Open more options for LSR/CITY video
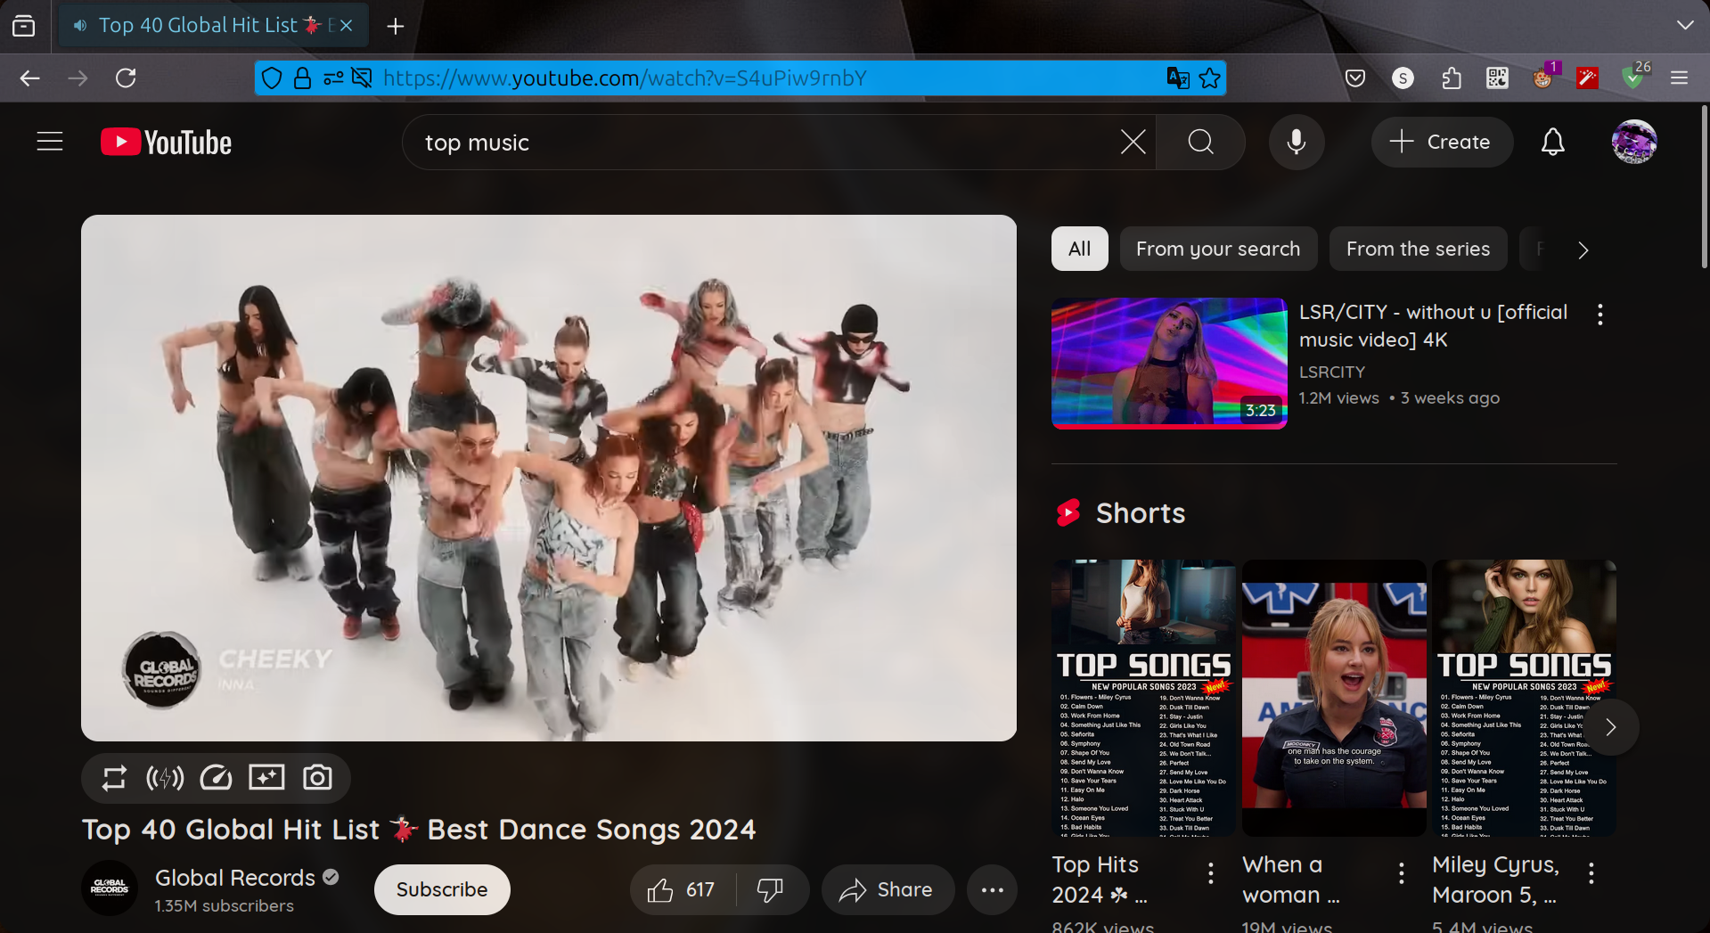 pos(1600,314)
